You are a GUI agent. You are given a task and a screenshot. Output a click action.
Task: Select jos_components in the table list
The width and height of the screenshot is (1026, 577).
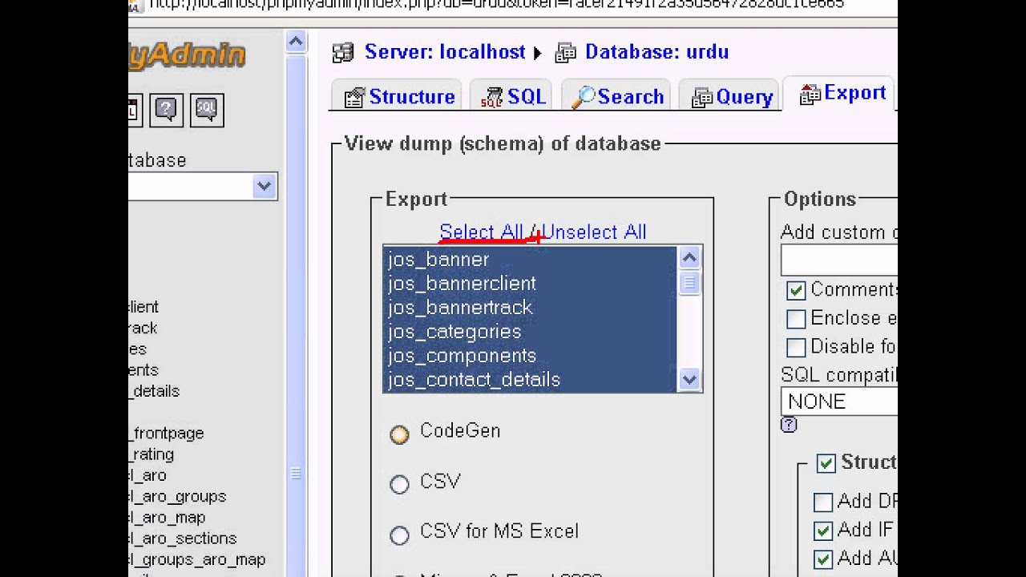(x=530, y=356)
